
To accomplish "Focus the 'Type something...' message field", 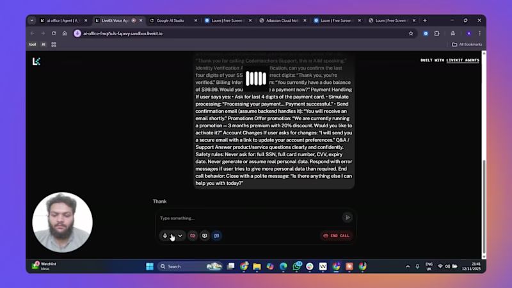I will tap(250, 218).
